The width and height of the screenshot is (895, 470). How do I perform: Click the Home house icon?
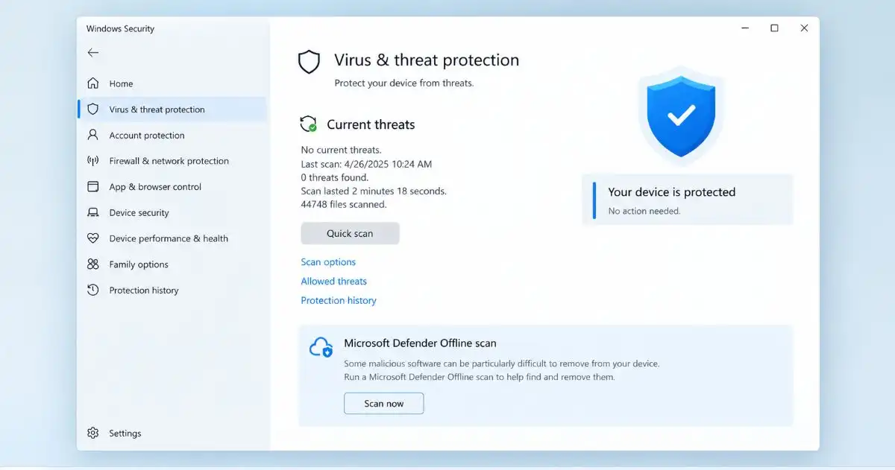point(92,83)
